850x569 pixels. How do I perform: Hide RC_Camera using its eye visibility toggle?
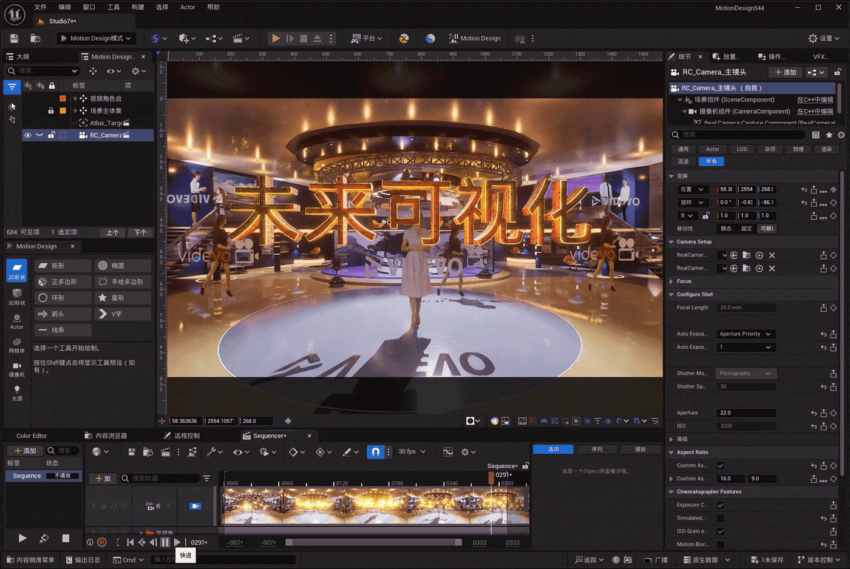[x=27, y=135]
